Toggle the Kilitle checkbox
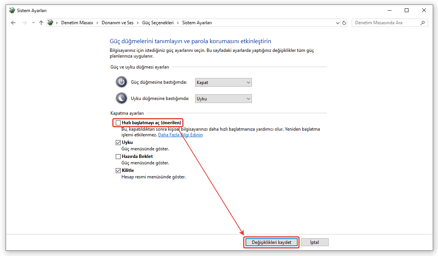Viewport: 438px width, 256px height. 118,170
